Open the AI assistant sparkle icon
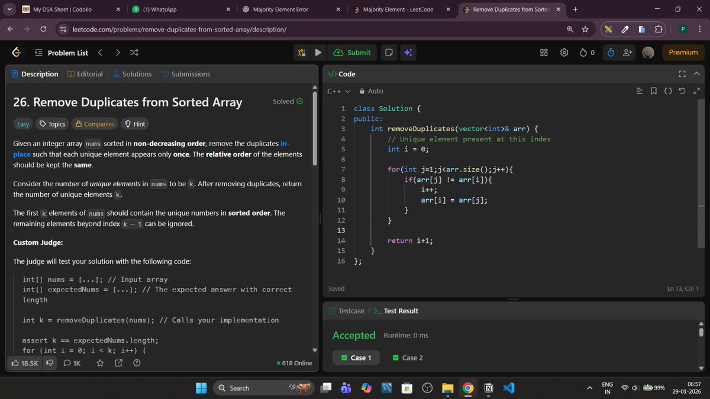This screenshot has height=399, width=710. pyautogui.click(x=408, y=52)
